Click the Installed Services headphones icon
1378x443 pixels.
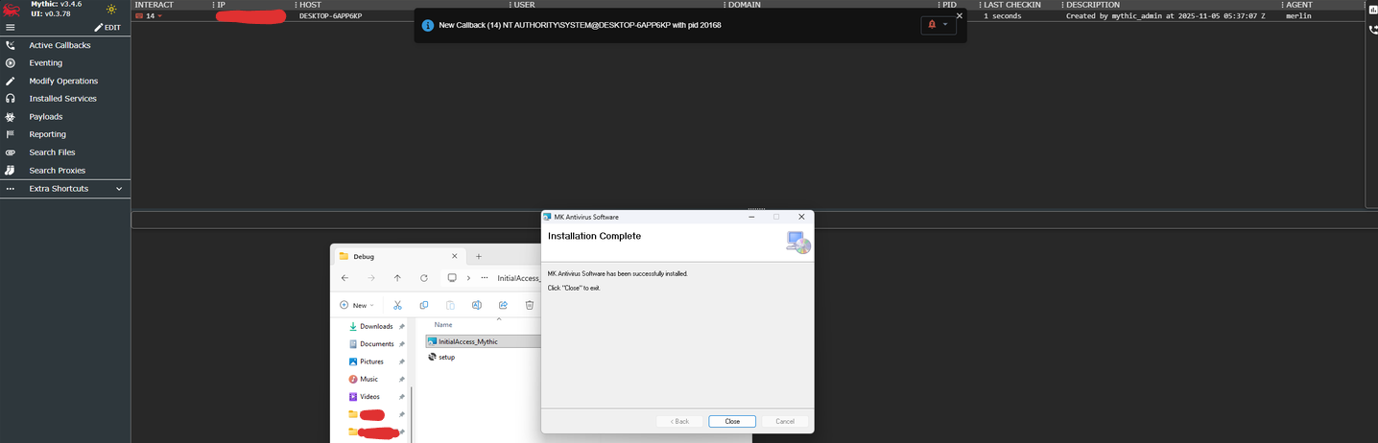[x=11, y=99]
